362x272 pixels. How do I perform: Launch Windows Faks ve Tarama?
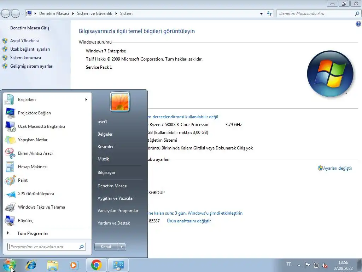(x=47, y=207)
